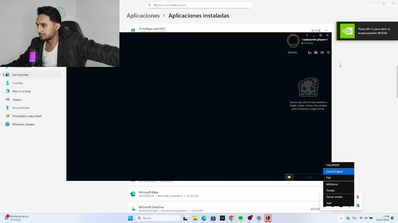Screen dimensions: 398x223
Task: Open Privacidad y seguridad in Settings sidebar
Action: coord(33,116)
